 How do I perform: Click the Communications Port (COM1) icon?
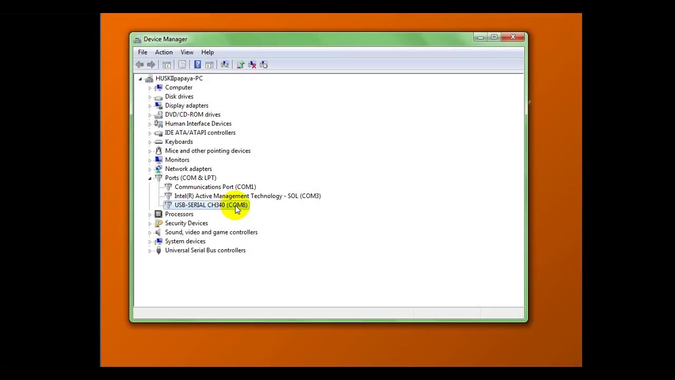tap(168, 187)
